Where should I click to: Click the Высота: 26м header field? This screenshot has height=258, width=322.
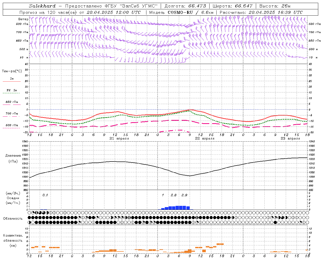tap(275, 6)
